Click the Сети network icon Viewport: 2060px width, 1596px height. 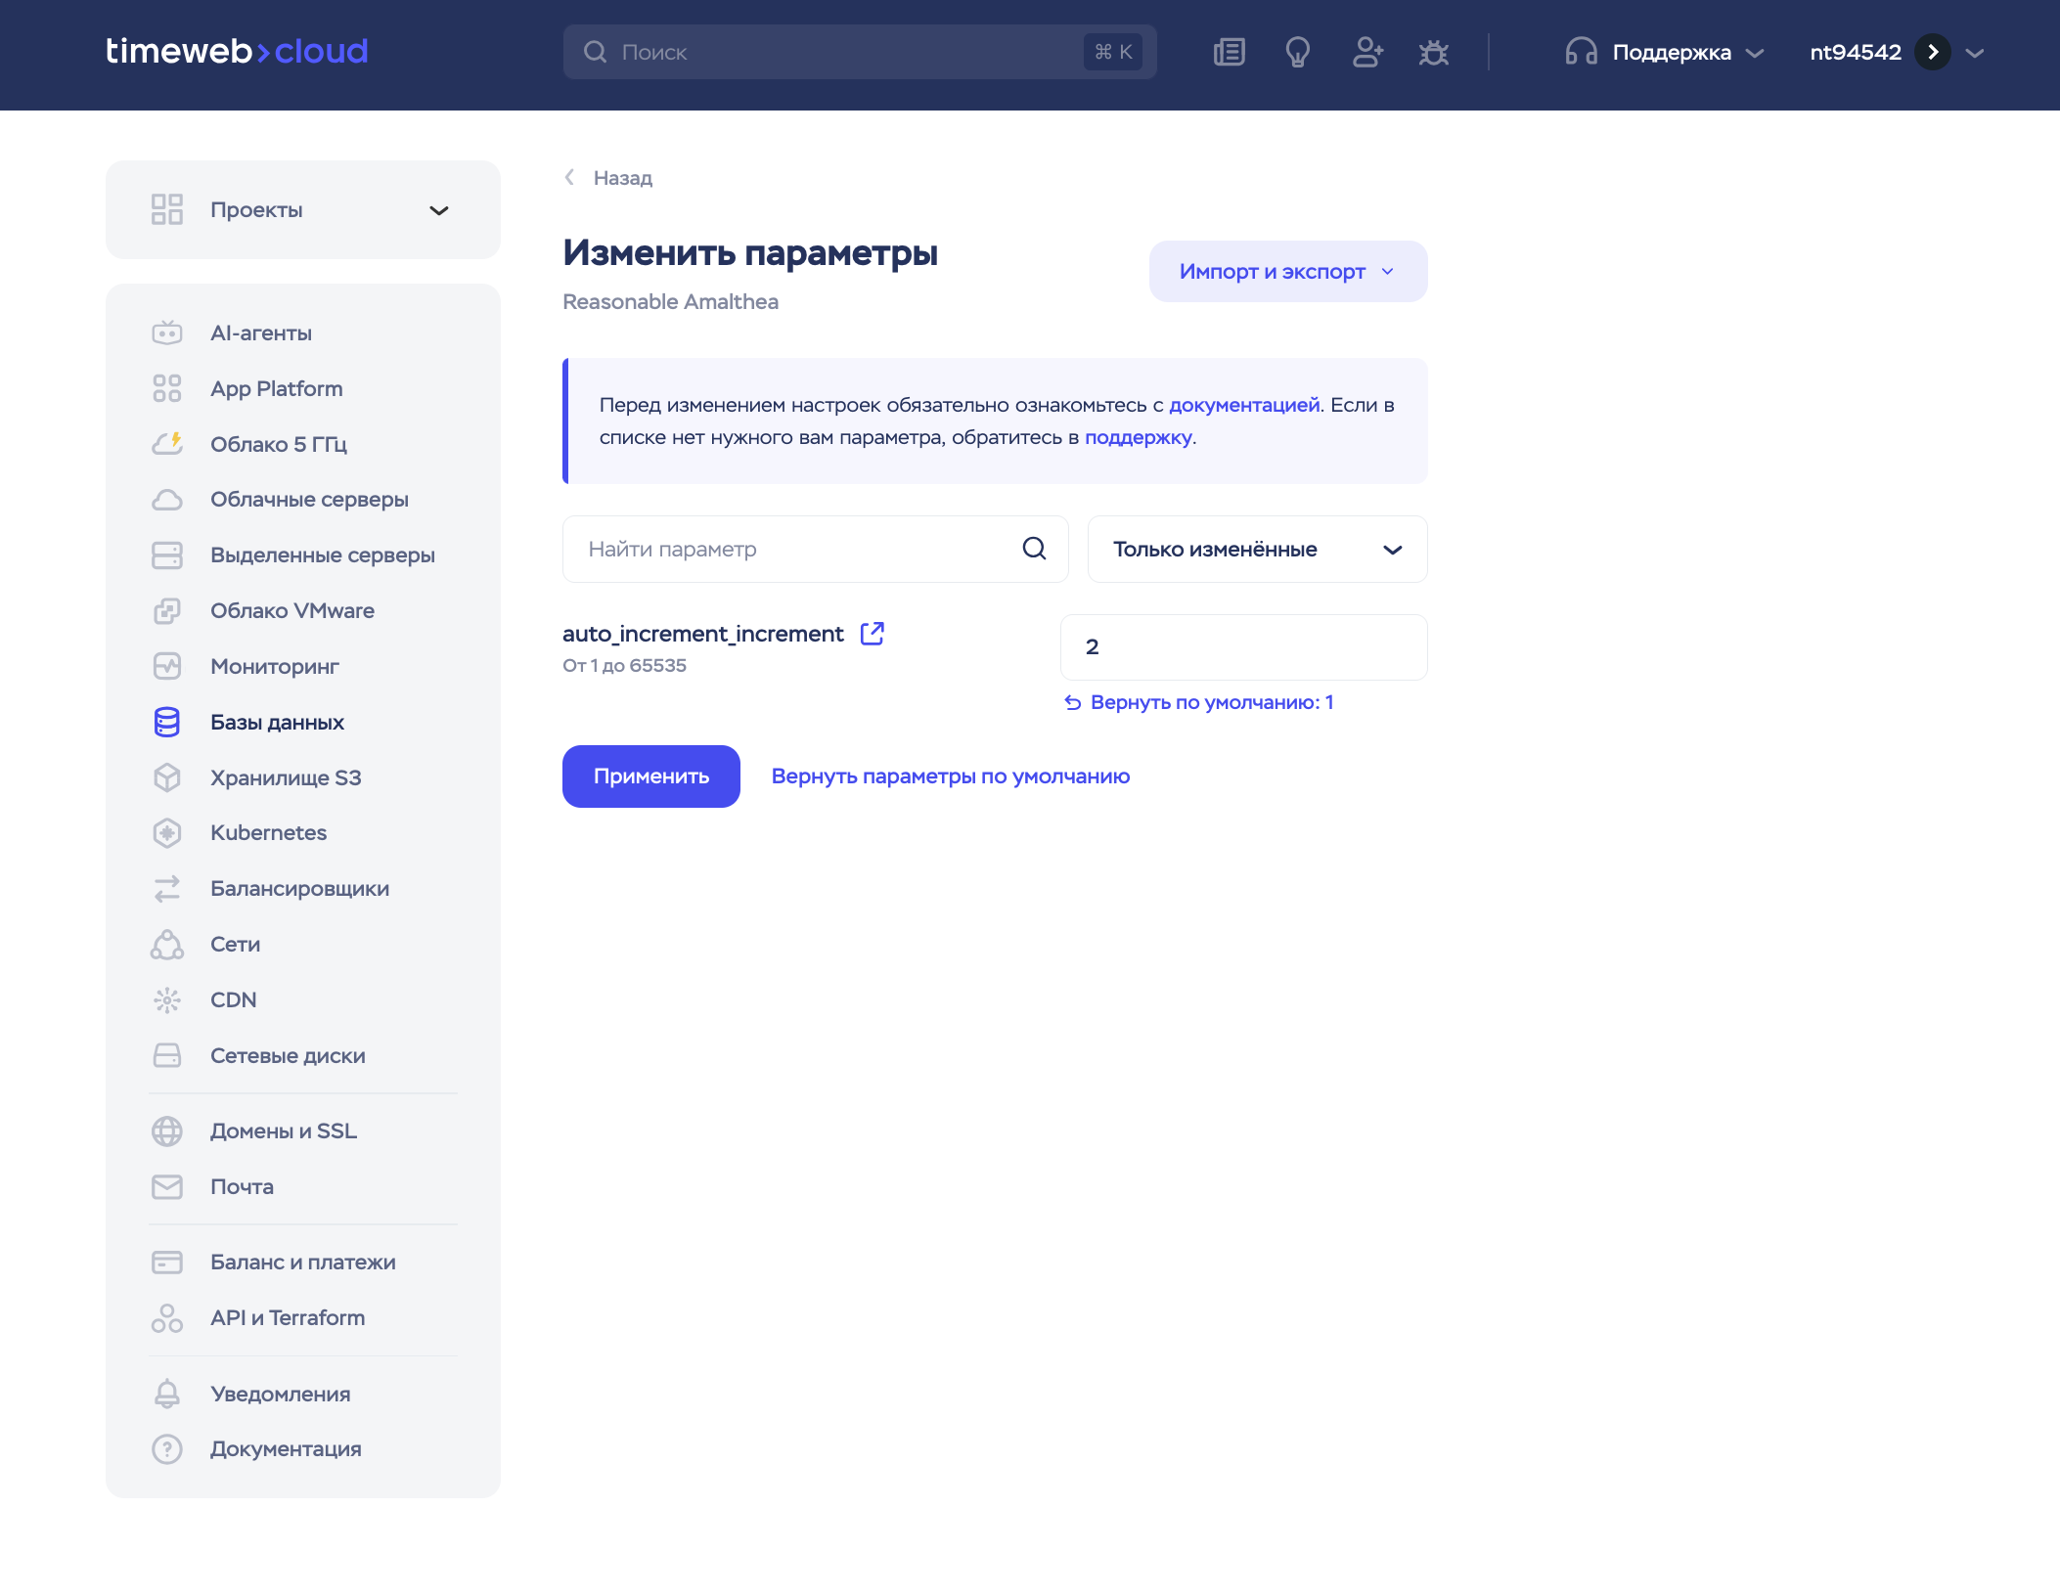[x=167, y=945]
